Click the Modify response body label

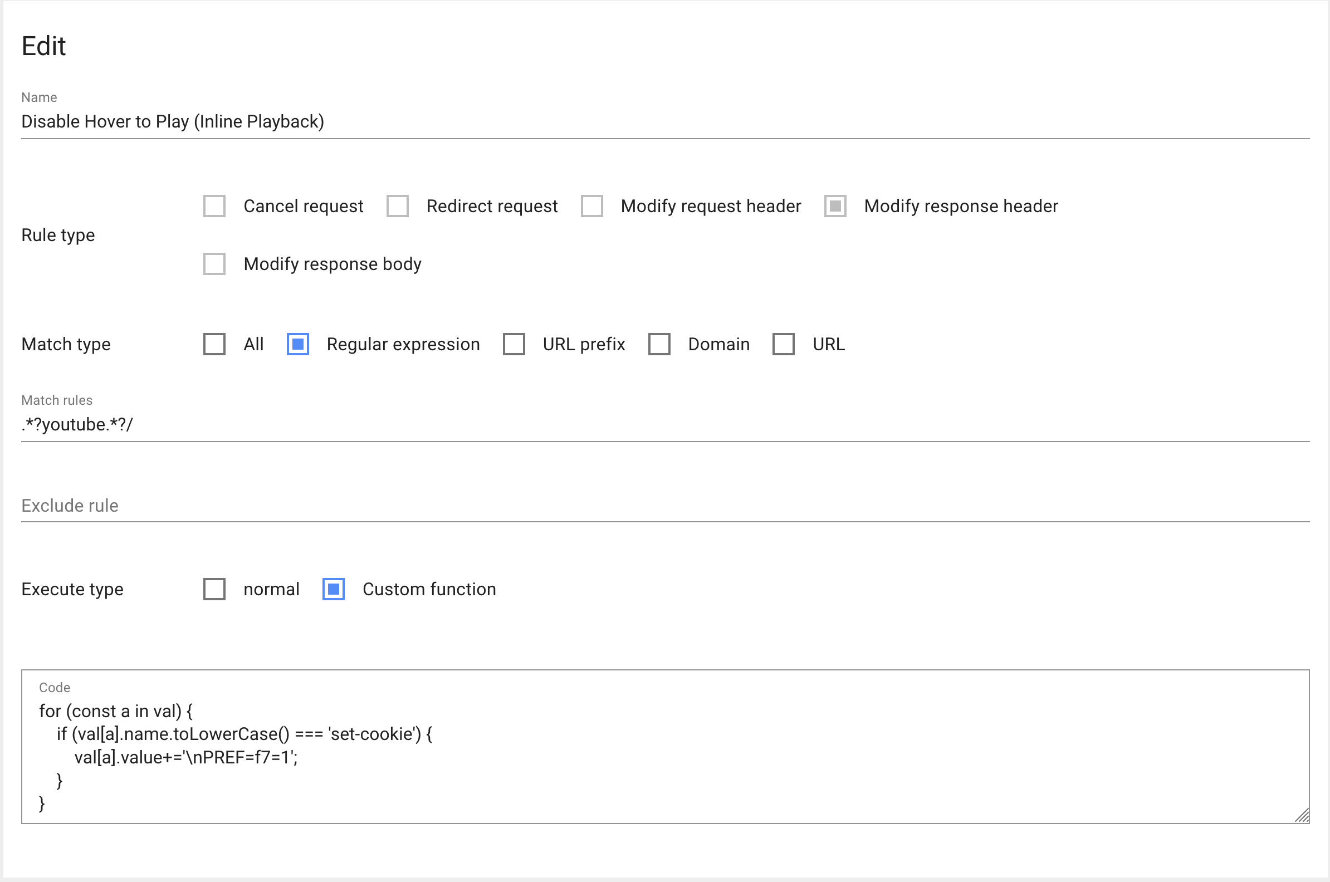click(x=332, y=264)
